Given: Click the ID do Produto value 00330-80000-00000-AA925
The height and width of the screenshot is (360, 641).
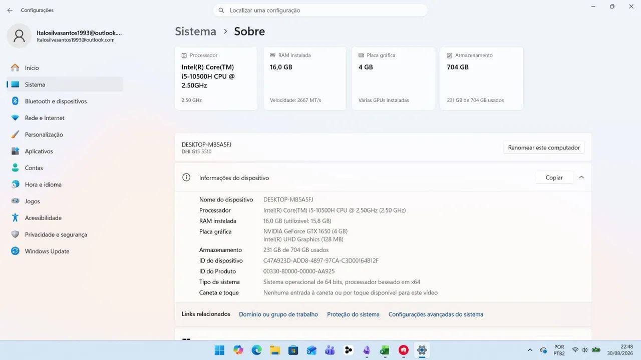Looking at the screenshot, I should pos(299,271).
